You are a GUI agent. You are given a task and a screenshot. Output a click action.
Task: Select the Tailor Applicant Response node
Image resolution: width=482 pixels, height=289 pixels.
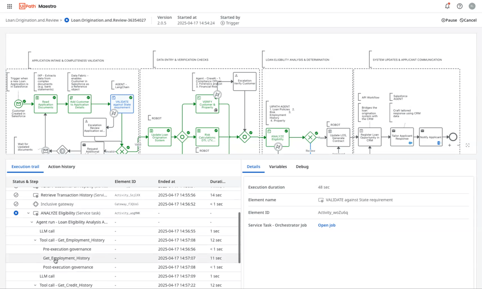pyautogui.click(x=402, y=137)
